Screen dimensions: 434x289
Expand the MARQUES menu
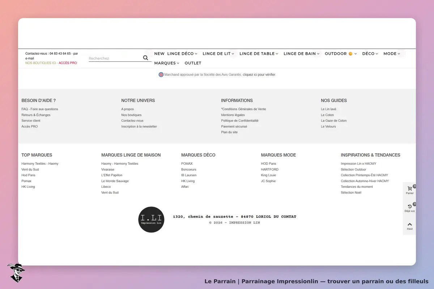click(x=167, y=63)
